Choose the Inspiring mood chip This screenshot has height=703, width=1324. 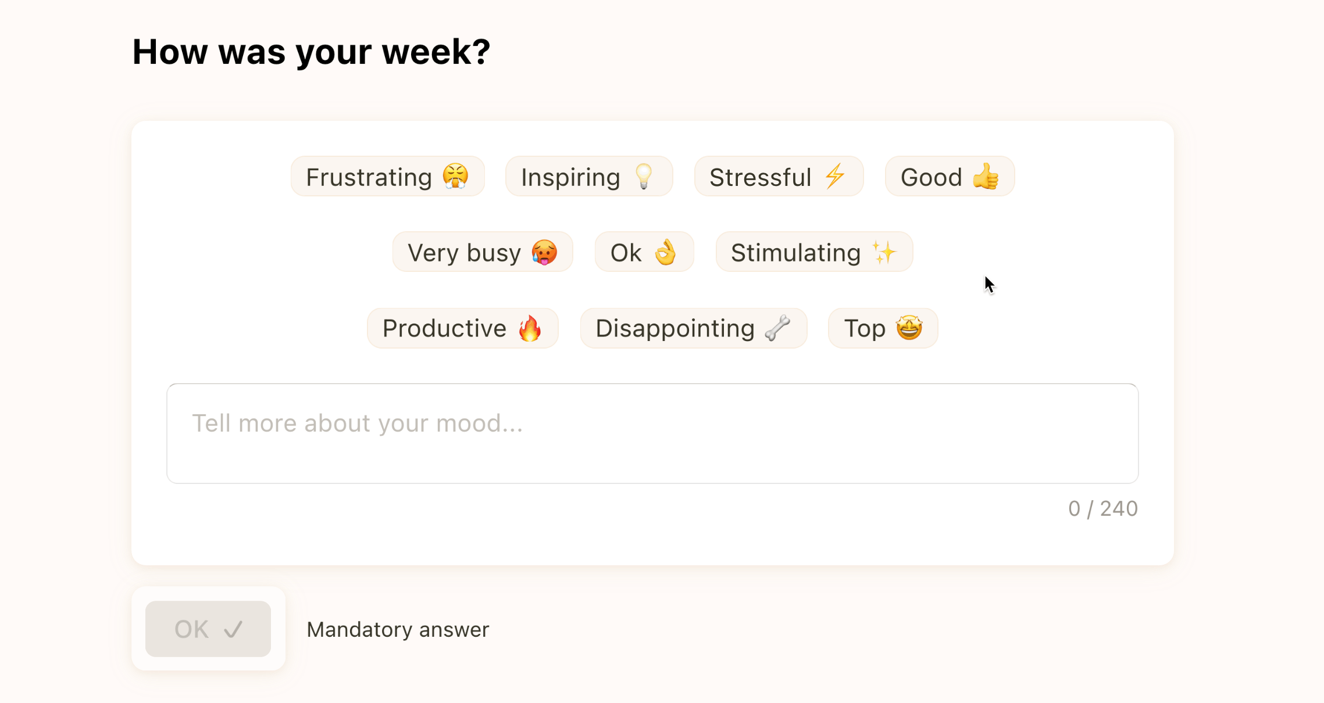(588, 177)
